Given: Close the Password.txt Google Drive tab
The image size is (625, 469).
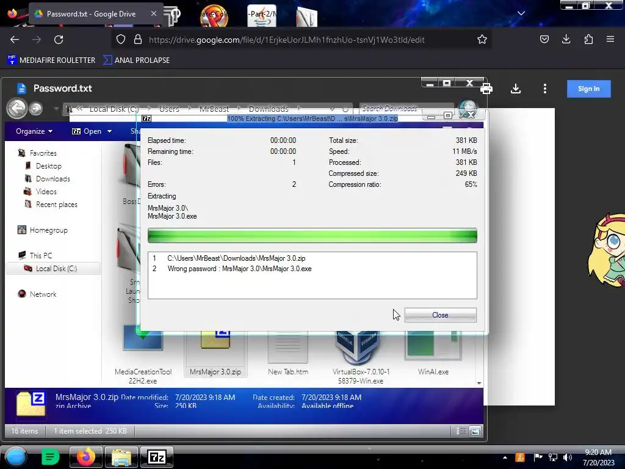Looking at the screenshot, I should 153,13.
